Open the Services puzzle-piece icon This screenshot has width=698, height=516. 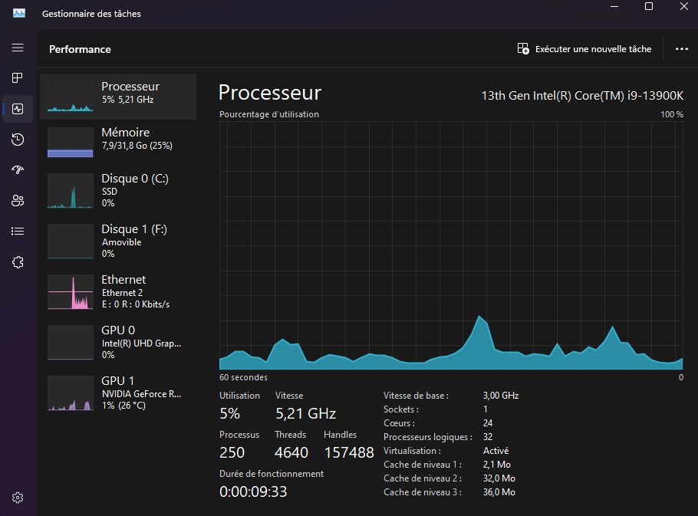click(x=18, y=262)
